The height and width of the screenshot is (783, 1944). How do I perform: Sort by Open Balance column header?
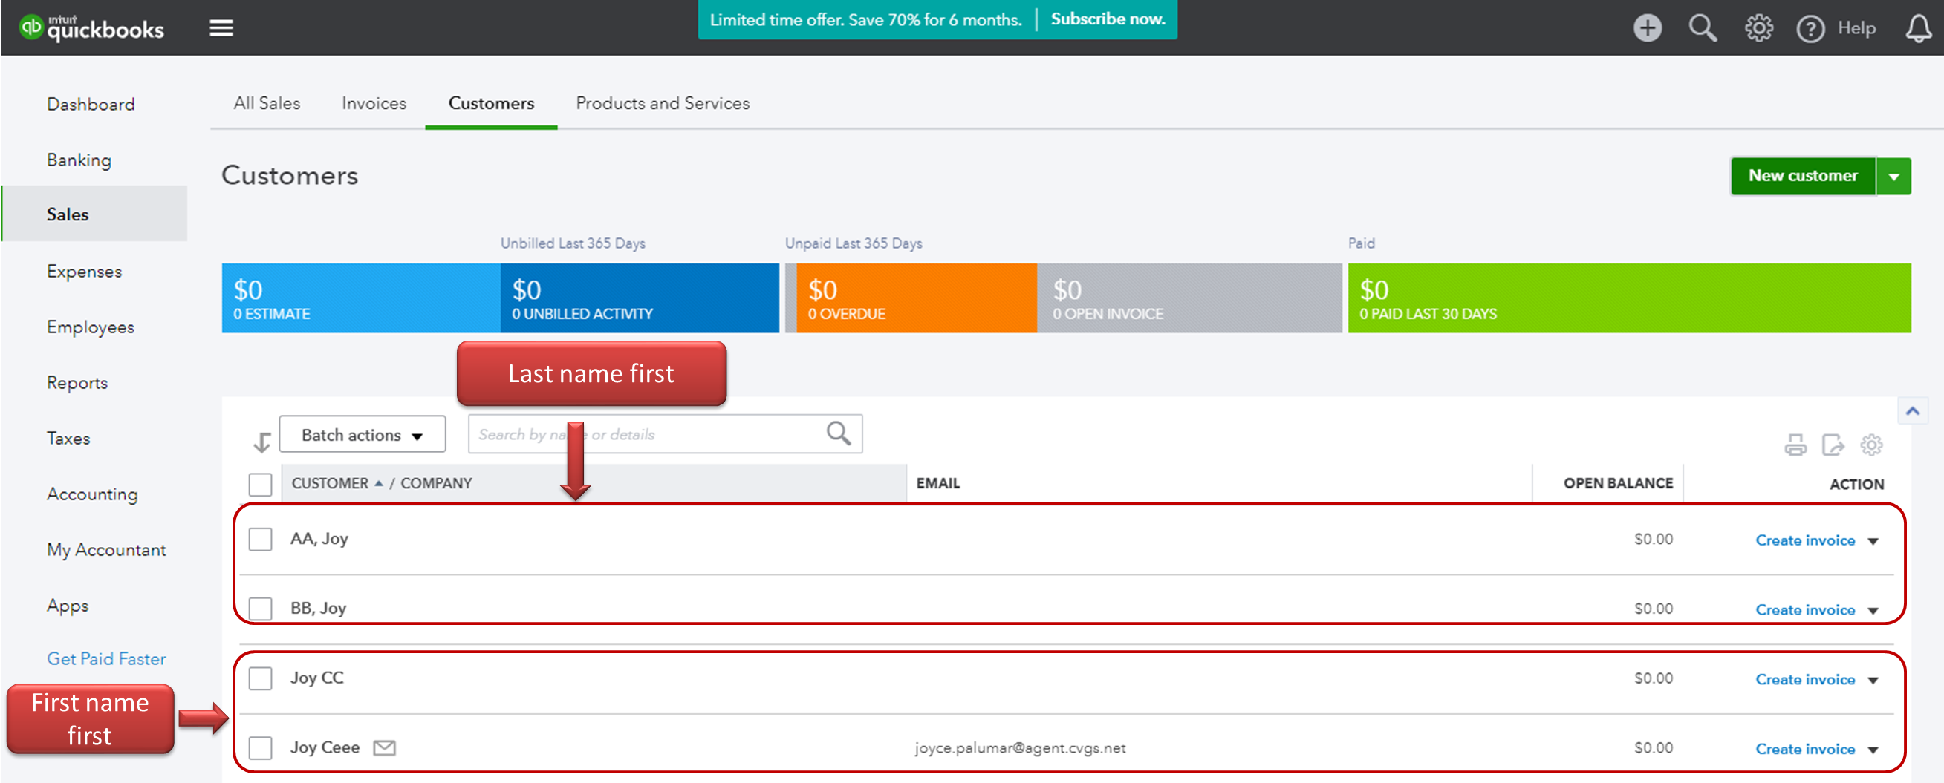[x=1618, y=483]
